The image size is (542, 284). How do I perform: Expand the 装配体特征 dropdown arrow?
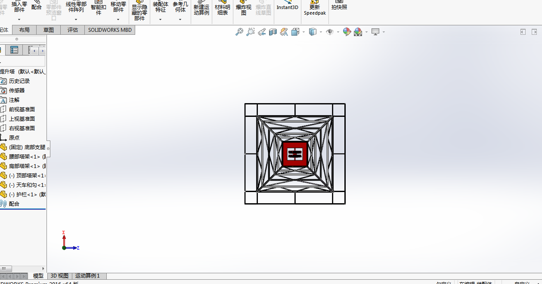[160, 19]
